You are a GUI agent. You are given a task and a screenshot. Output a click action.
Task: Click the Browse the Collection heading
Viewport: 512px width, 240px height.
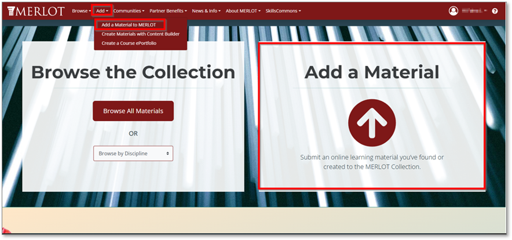point(133,72)
